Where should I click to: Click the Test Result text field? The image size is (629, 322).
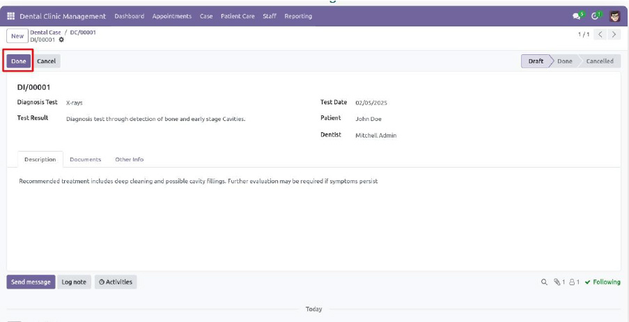tap(155, 119)
